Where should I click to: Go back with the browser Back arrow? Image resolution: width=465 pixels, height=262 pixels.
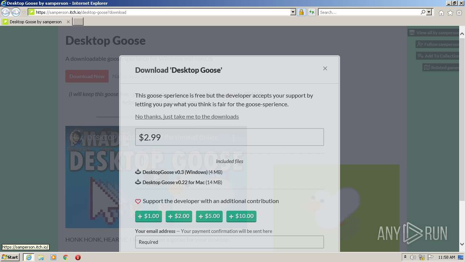[5, 12]
